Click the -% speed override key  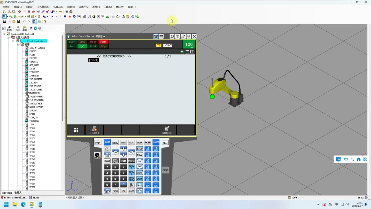point(140,191)
